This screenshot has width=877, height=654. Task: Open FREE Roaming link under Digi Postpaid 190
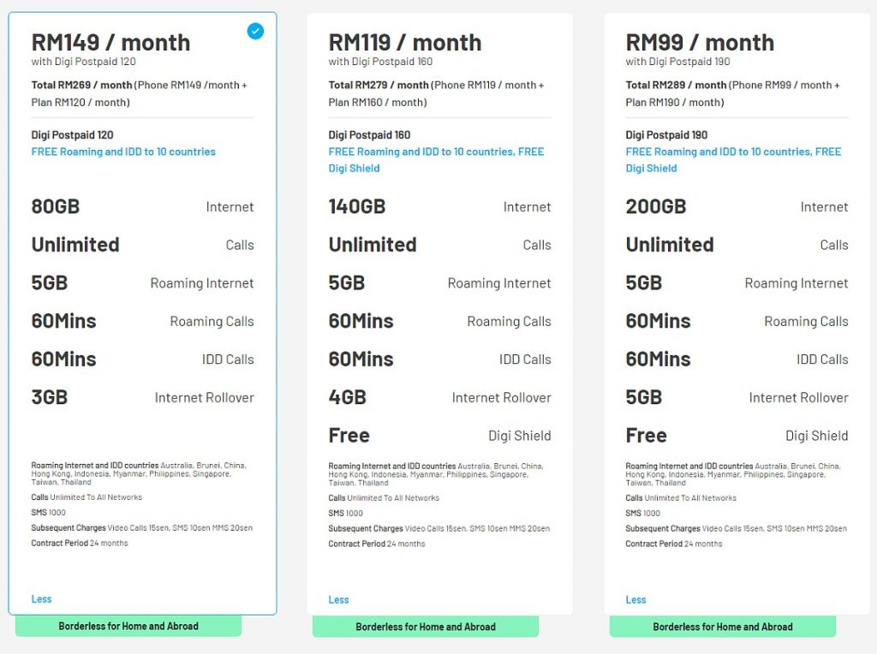coord(733,160)
